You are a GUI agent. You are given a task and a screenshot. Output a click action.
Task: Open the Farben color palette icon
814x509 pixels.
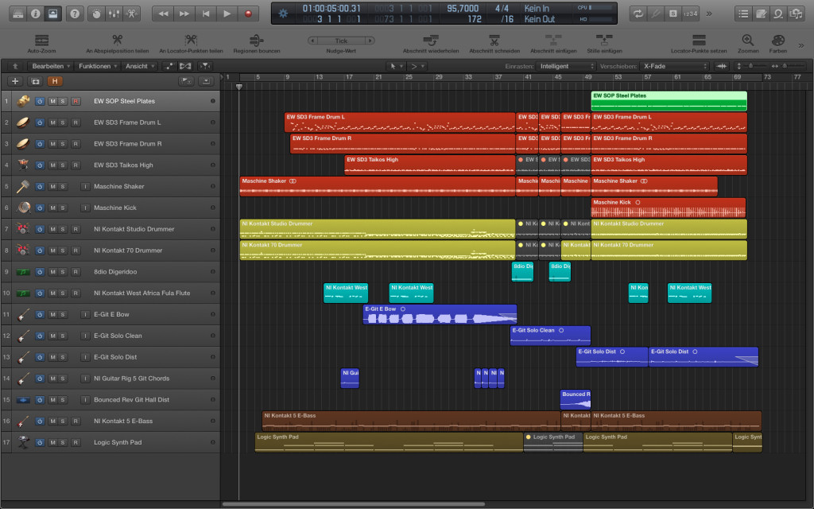click(x=777, y=40)
